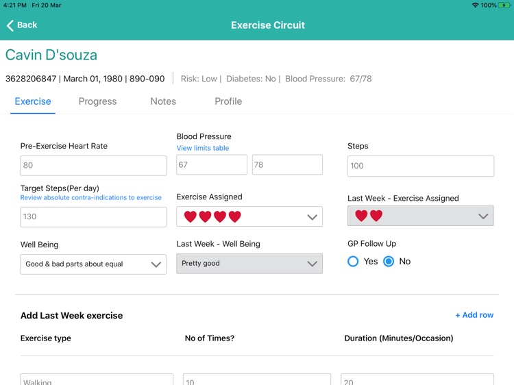The height and width of the screenshot is (385, 514).
Task: Open the Exercise Assigned hearts dropdown
Action: click(249, 216)
